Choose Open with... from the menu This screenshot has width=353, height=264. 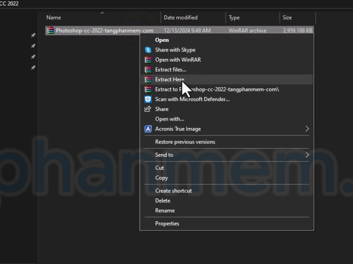click(x=169, y=119)
